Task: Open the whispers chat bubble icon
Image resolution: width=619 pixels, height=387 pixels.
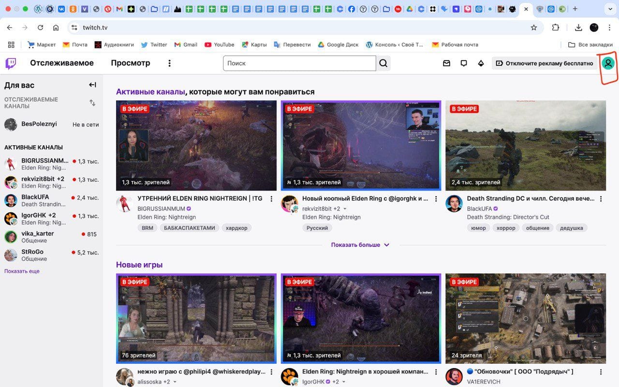Action: pyautogui.click(x=464, y=63)
